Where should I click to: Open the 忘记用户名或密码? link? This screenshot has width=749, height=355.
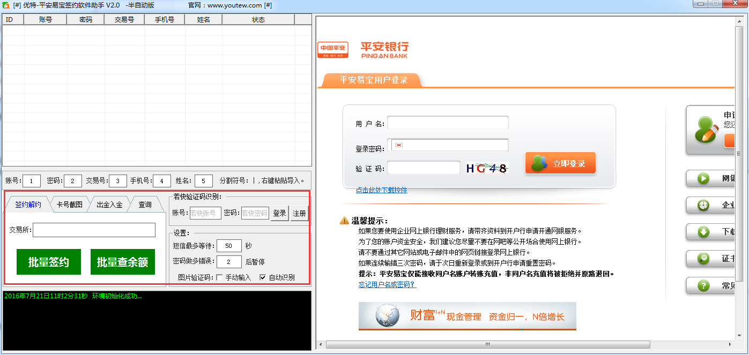point(387,284)
